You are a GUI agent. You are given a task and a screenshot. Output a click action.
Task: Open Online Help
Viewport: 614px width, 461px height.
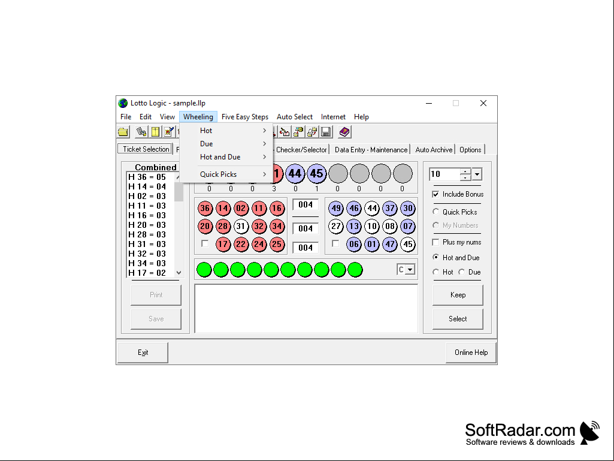(471, 352)
